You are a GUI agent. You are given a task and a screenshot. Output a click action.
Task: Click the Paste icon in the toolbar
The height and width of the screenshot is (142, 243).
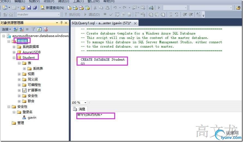(107, 8)
